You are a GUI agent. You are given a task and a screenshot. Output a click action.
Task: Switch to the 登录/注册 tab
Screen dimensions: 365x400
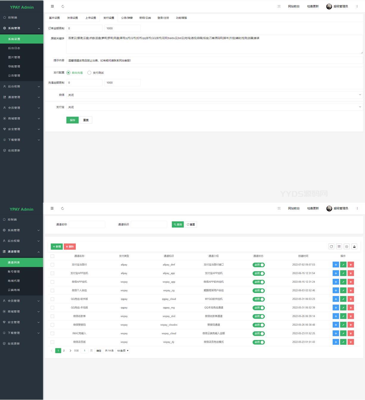click(163, 18)
